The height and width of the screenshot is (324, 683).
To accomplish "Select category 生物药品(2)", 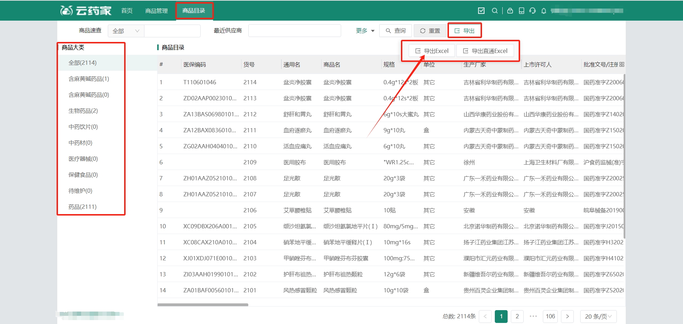I will click(x=83, y=111).
